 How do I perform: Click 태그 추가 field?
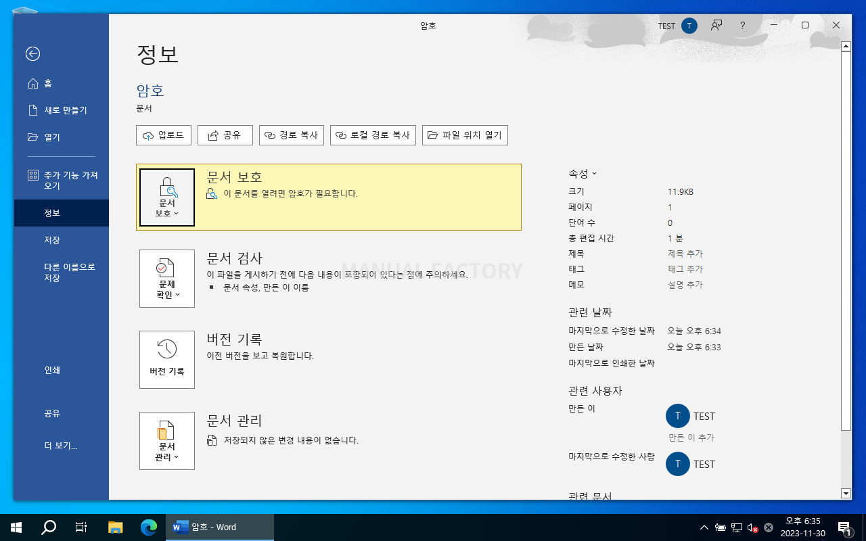(685, 269)
